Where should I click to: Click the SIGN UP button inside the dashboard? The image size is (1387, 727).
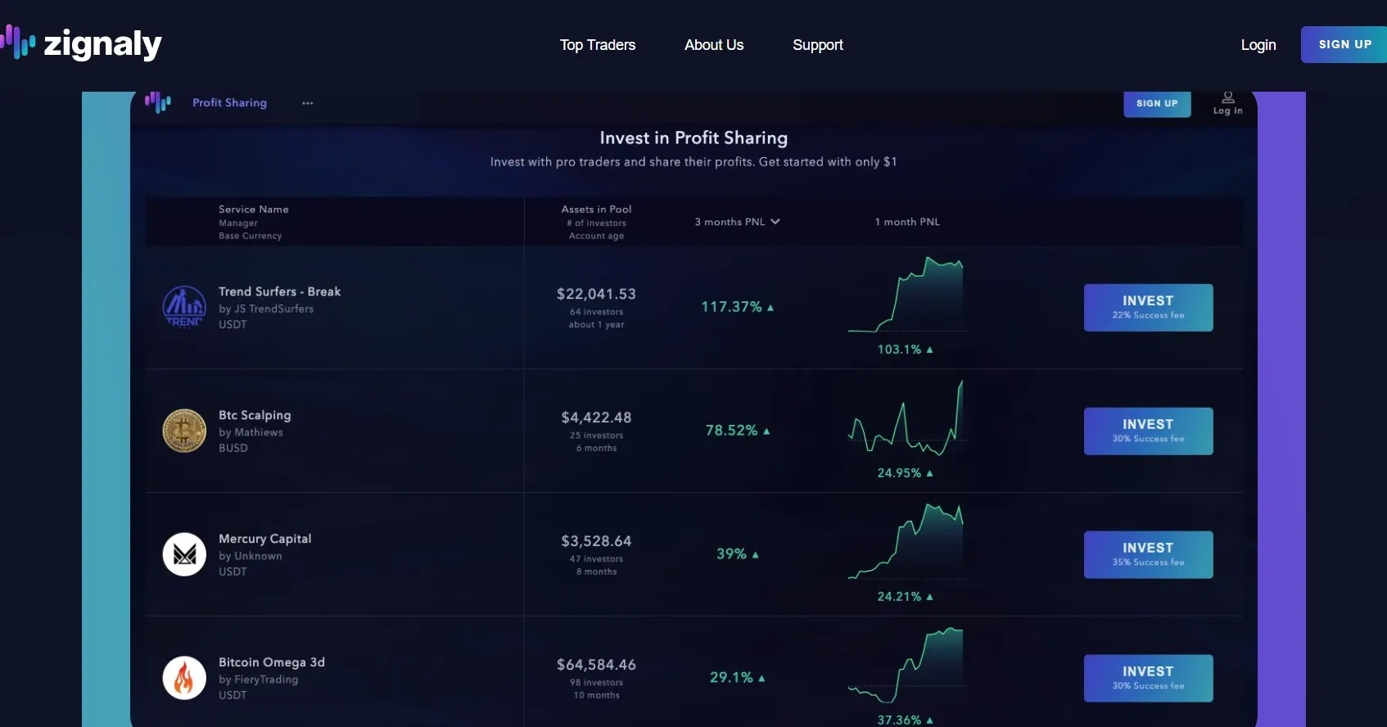(x=1157, y=103)
